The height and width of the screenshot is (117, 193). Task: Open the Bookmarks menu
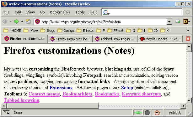pos(60,12)
